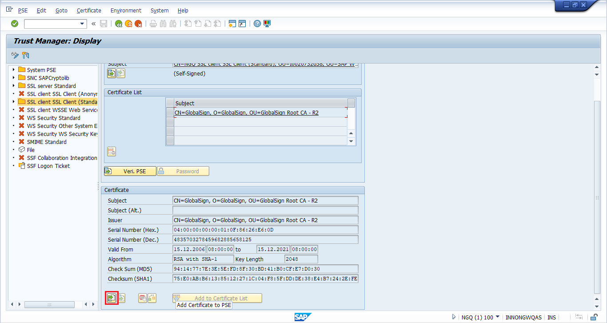The width and height of the screenshot is (607, 323).
Task: Click the second application toolbar icon
Action: pos(25,55)
